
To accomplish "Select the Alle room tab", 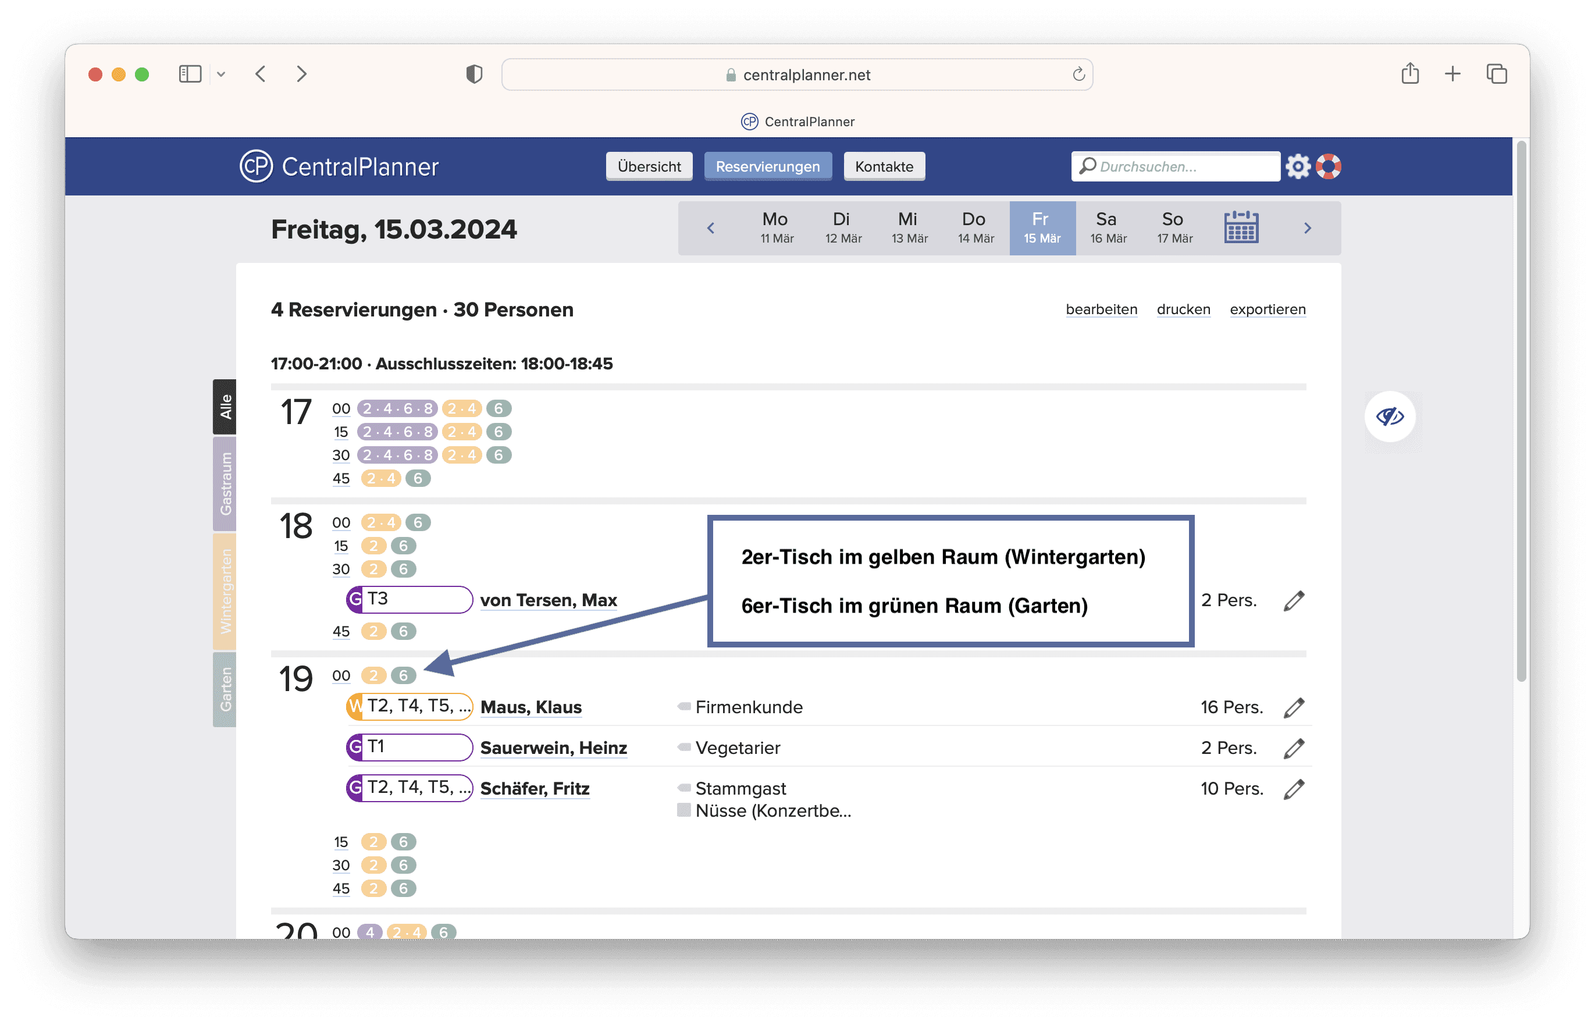I will point(225,407).
